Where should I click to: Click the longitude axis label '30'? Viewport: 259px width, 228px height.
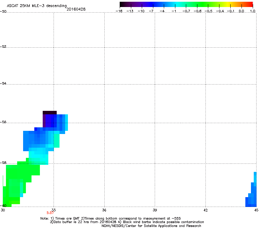[x=3, y=210]
